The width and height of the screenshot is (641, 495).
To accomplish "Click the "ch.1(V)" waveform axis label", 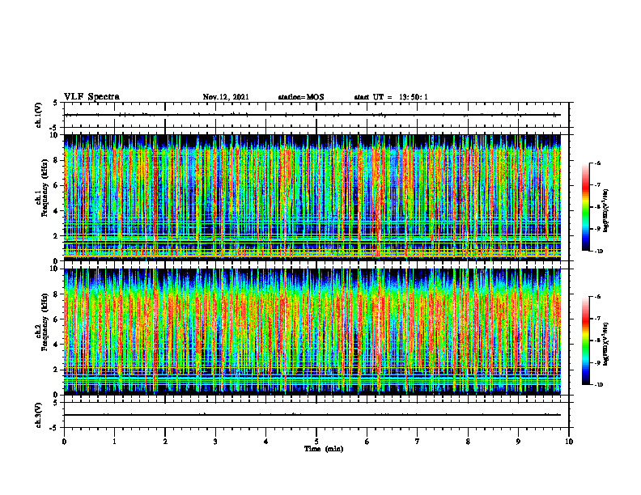I will pyautogui.click(x=39, y=115).
